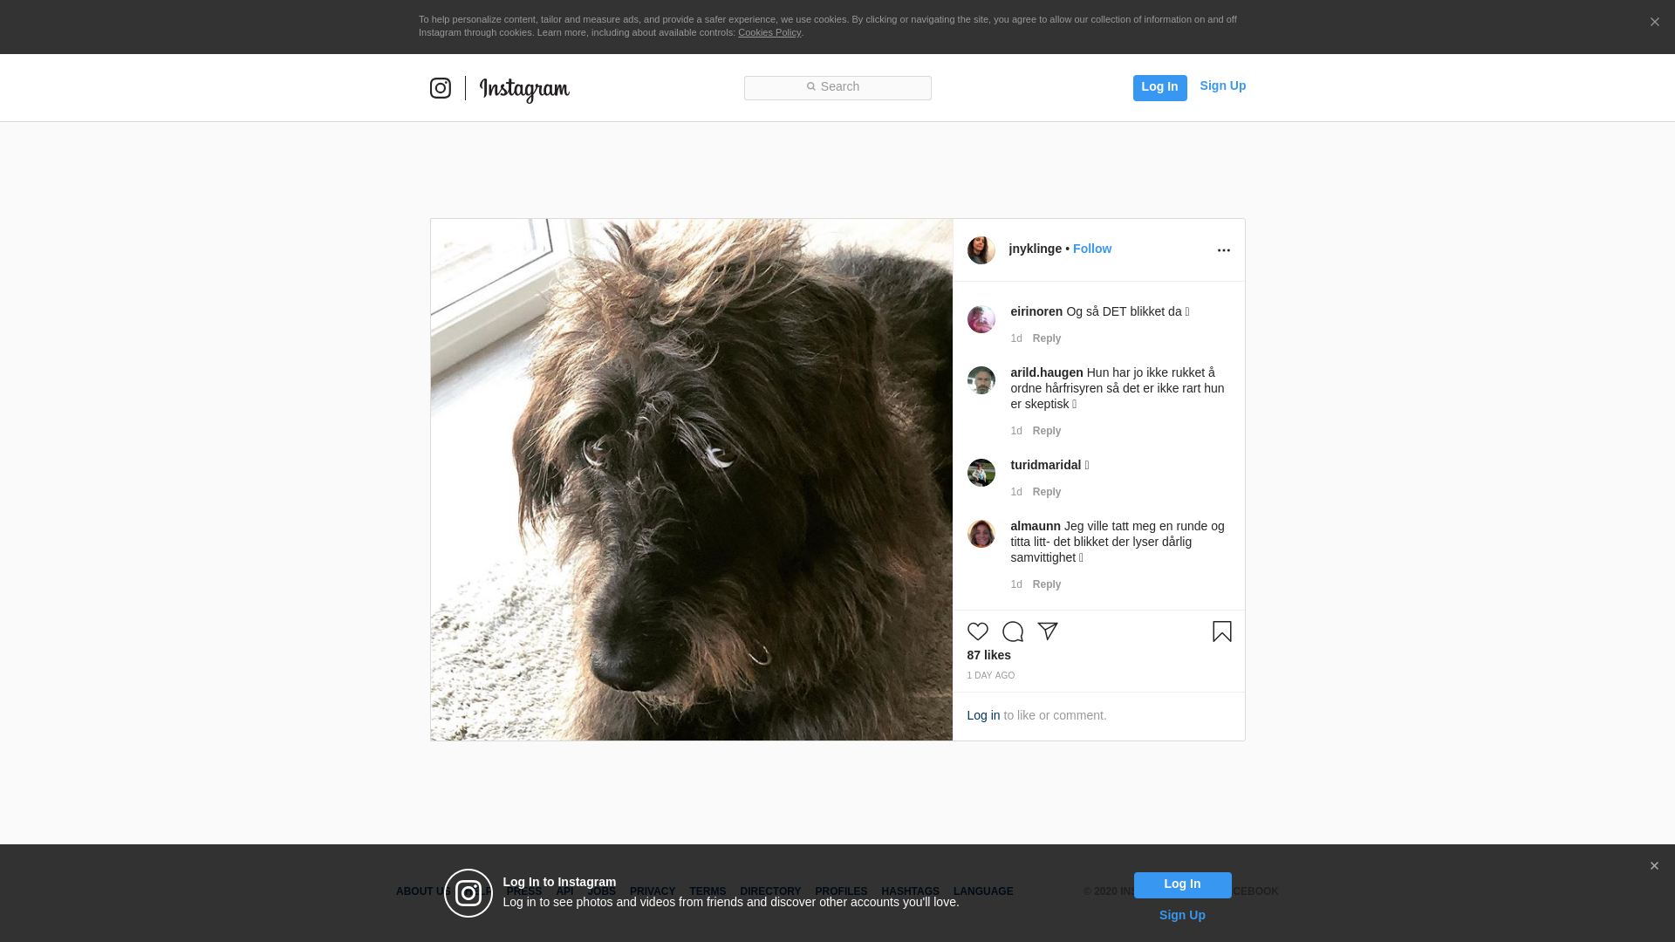Share the post with paper plane icon

tap(1047, 631)
